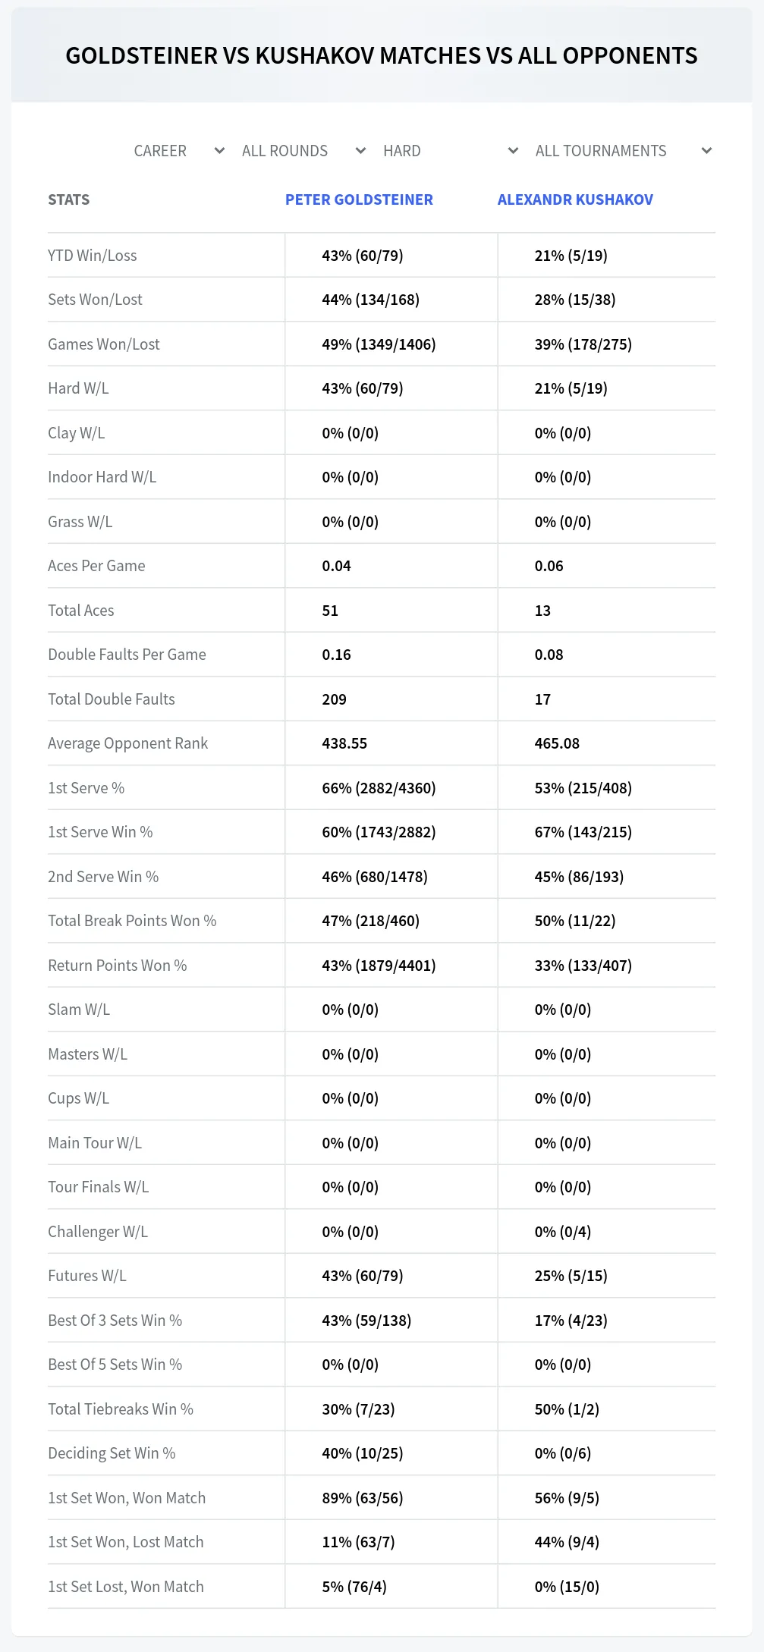Click Goldsteiner's Total Double Faults value
Screen dimensions: 764x1652
(x=334, y=699)
